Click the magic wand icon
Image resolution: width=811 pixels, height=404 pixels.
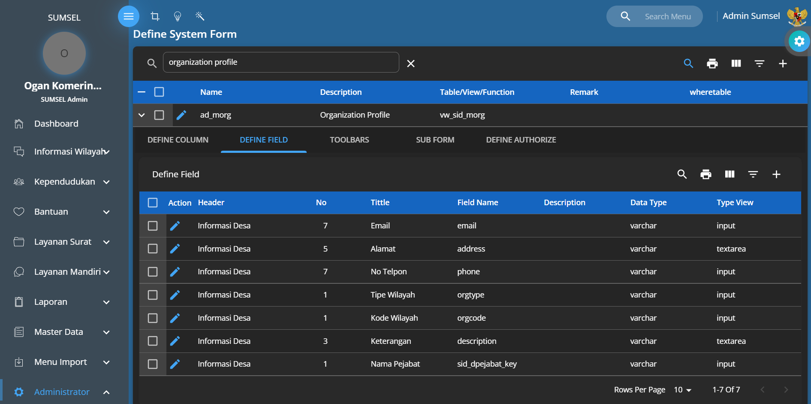click(200, 17)
